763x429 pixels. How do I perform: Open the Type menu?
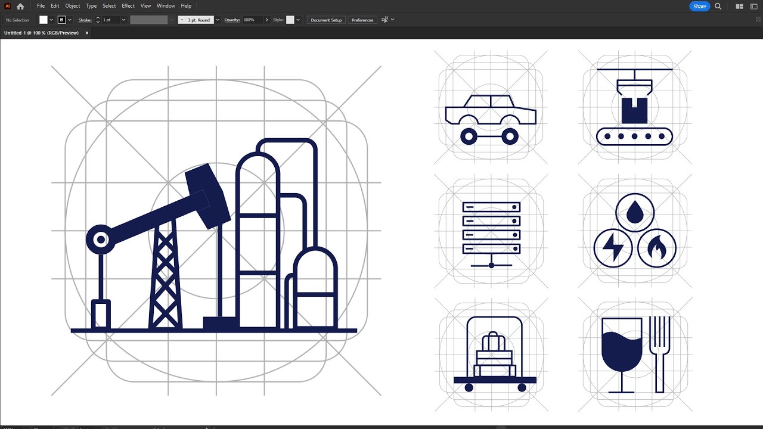91,6
